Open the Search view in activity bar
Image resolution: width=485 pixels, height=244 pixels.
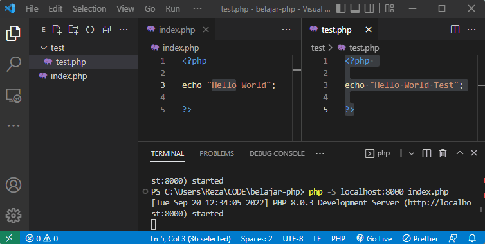pos(14,64)
